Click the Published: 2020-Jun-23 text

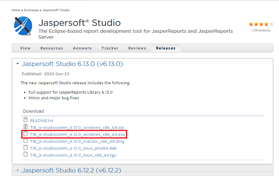point(45,74)
